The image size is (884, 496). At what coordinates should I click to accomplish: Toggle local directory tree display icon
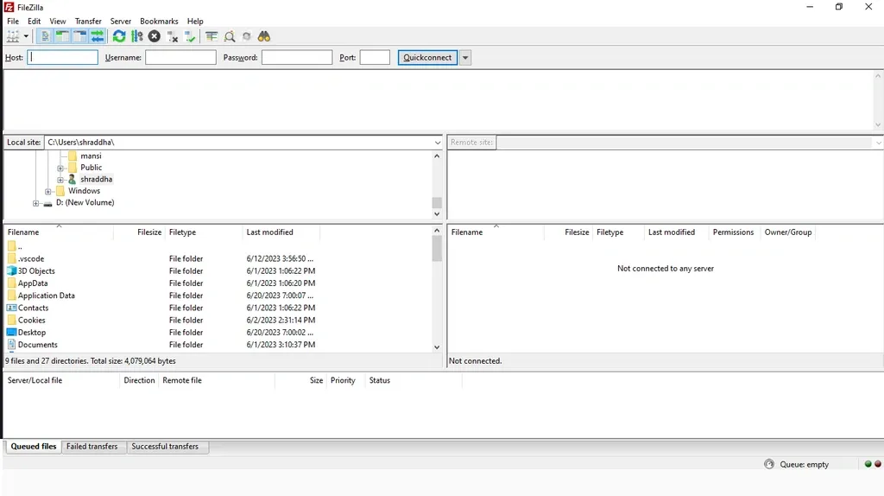tap(62, 36)
